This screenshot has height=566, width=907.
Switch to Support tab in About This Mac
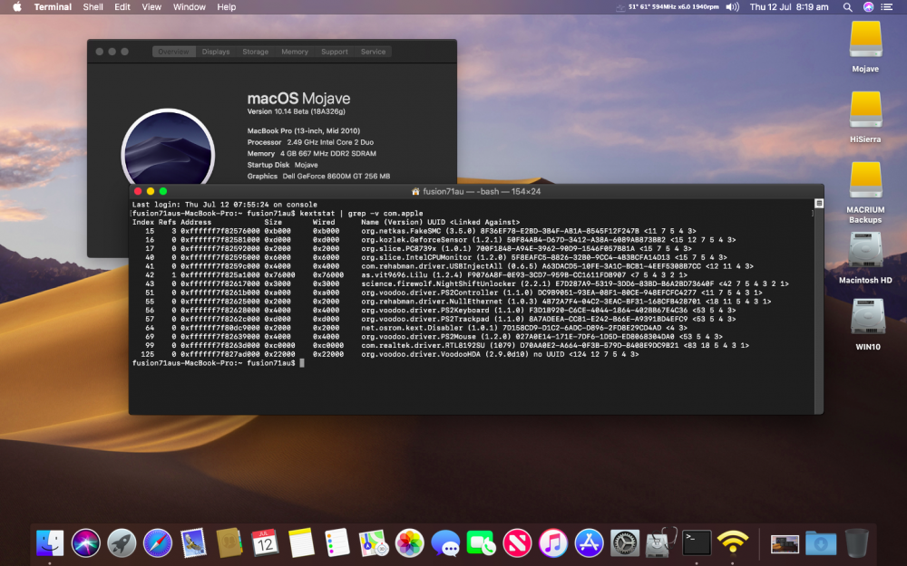click(335, 52)
